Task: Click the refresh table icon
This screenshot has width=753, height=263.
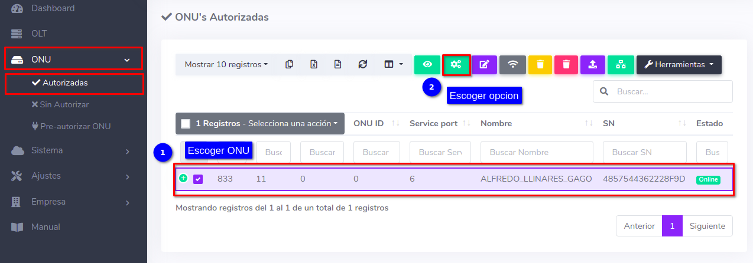Action: click(363, 64)
